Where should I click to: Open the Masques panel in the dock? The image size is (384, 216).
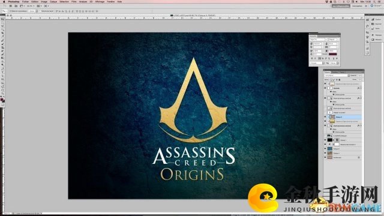tap(377, 40)
